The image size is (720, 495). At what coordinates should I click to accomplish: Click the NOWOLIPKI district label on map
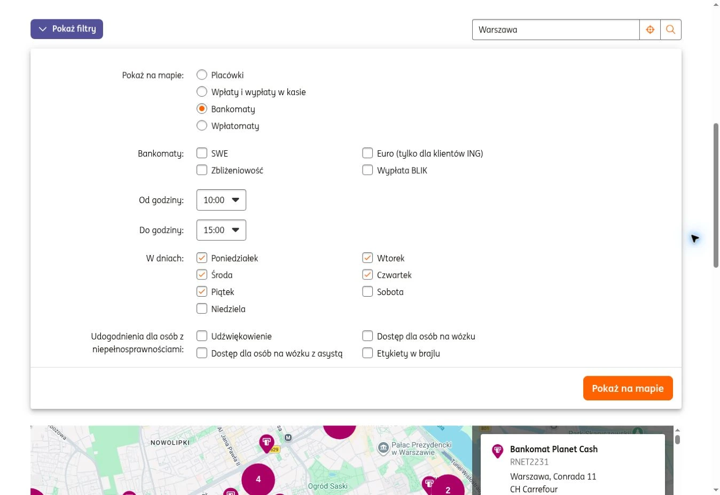coord(170,443)
